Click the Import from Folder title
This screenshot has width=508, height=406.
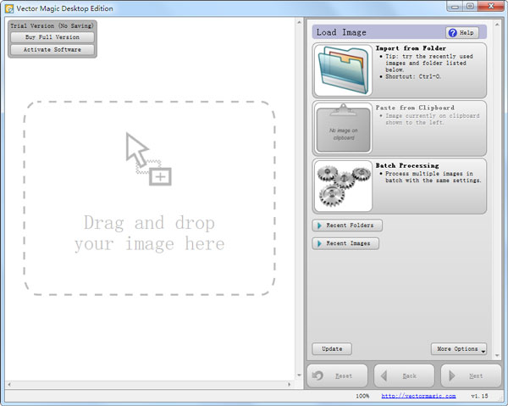[x=411, y=48]
